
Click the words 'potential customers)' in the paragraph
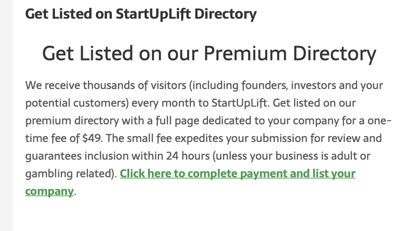(x=77, y=103)
